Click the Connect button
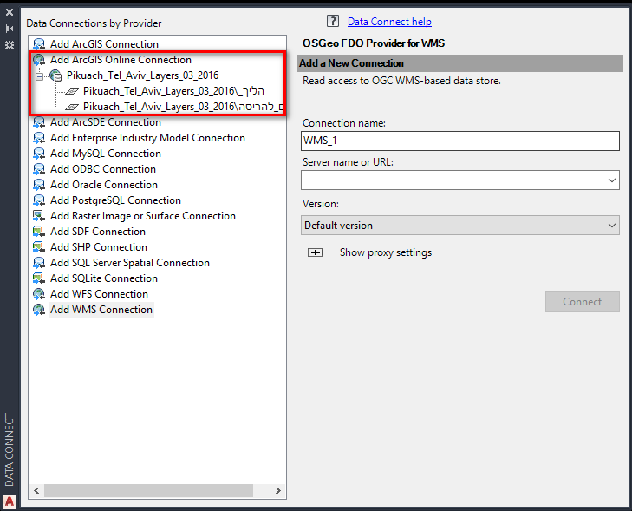Viewport: 632px width, 511px height. click(582, 301)
